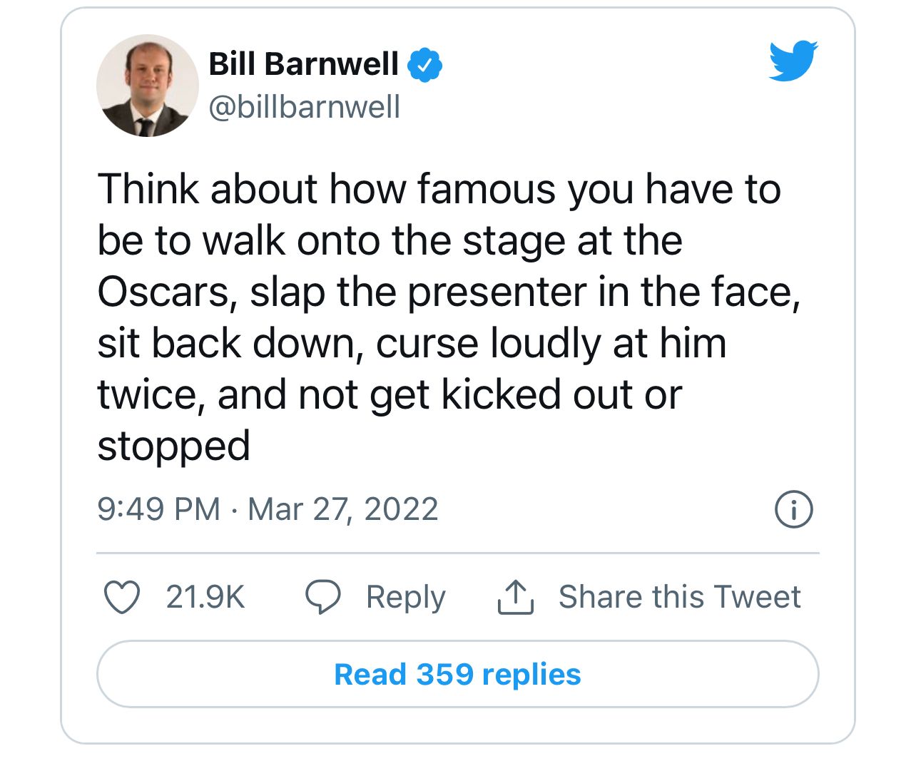Click the Share this Tweet label
Image resolution: width=916 pixels, height=766 pixels.
[x=679, y=597]
